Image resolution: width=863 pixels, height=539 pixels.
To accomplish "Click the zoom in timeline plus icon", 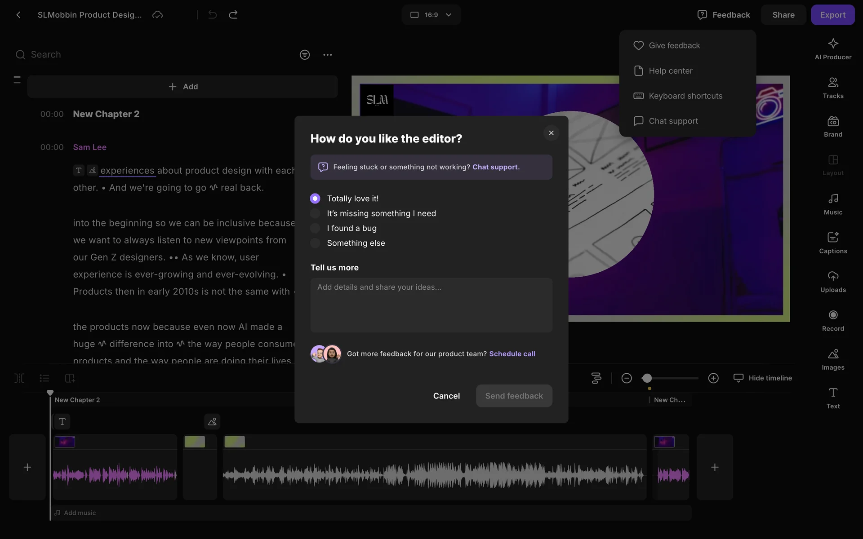I will click(x=713, y=378).
